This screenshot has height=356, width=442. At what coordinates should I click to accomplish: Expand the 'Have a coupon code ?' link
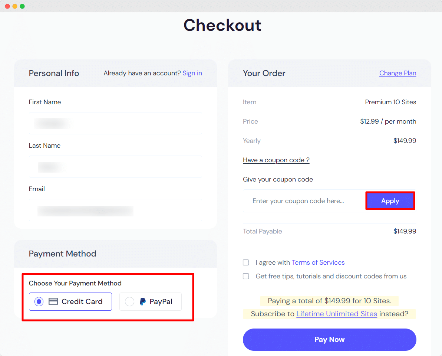coord(276,160)
